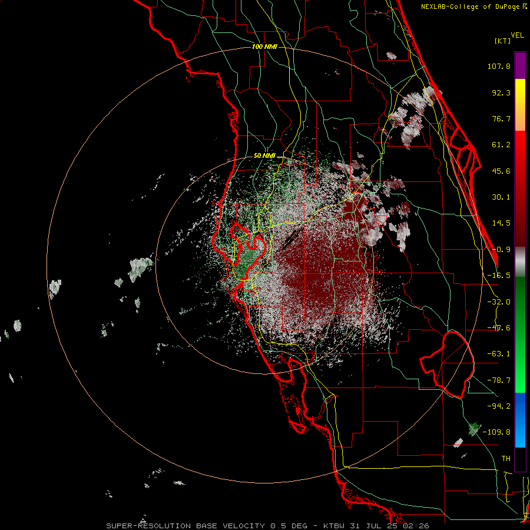Pick the gray segment of the color bar
The width and height of the screenshot is (530, 530).
520,262
